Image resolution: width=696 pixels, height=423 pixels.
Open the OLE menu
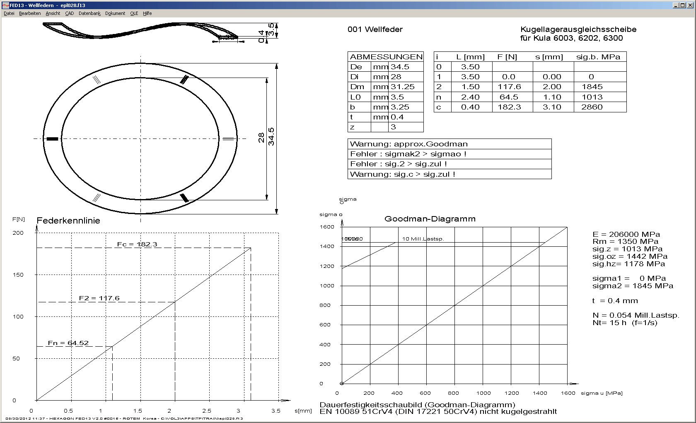(134, 13)
